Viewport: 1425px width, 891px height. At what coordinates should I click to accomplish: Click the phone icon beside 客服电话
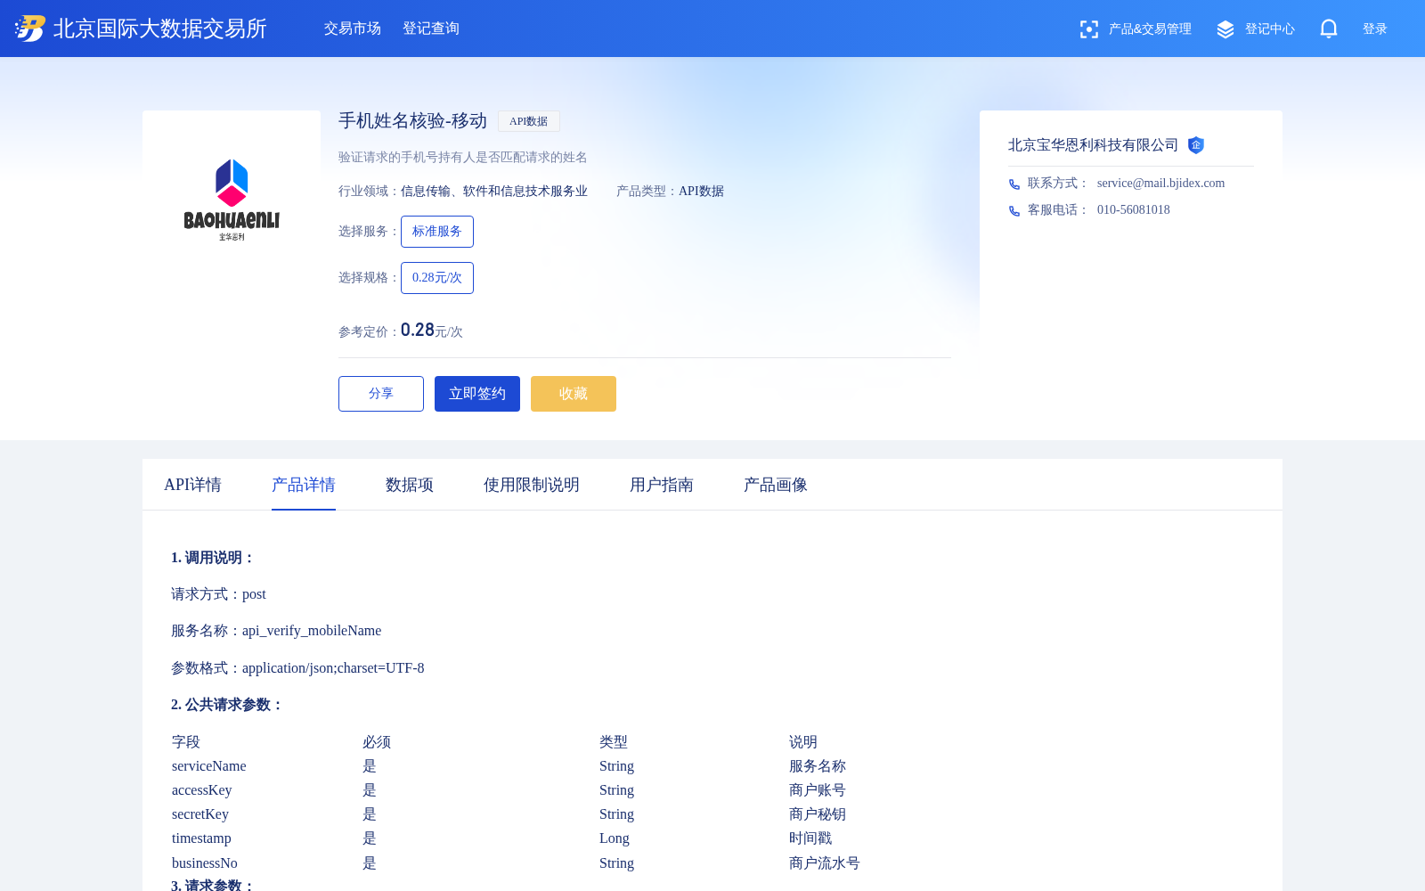[1014, 211]
